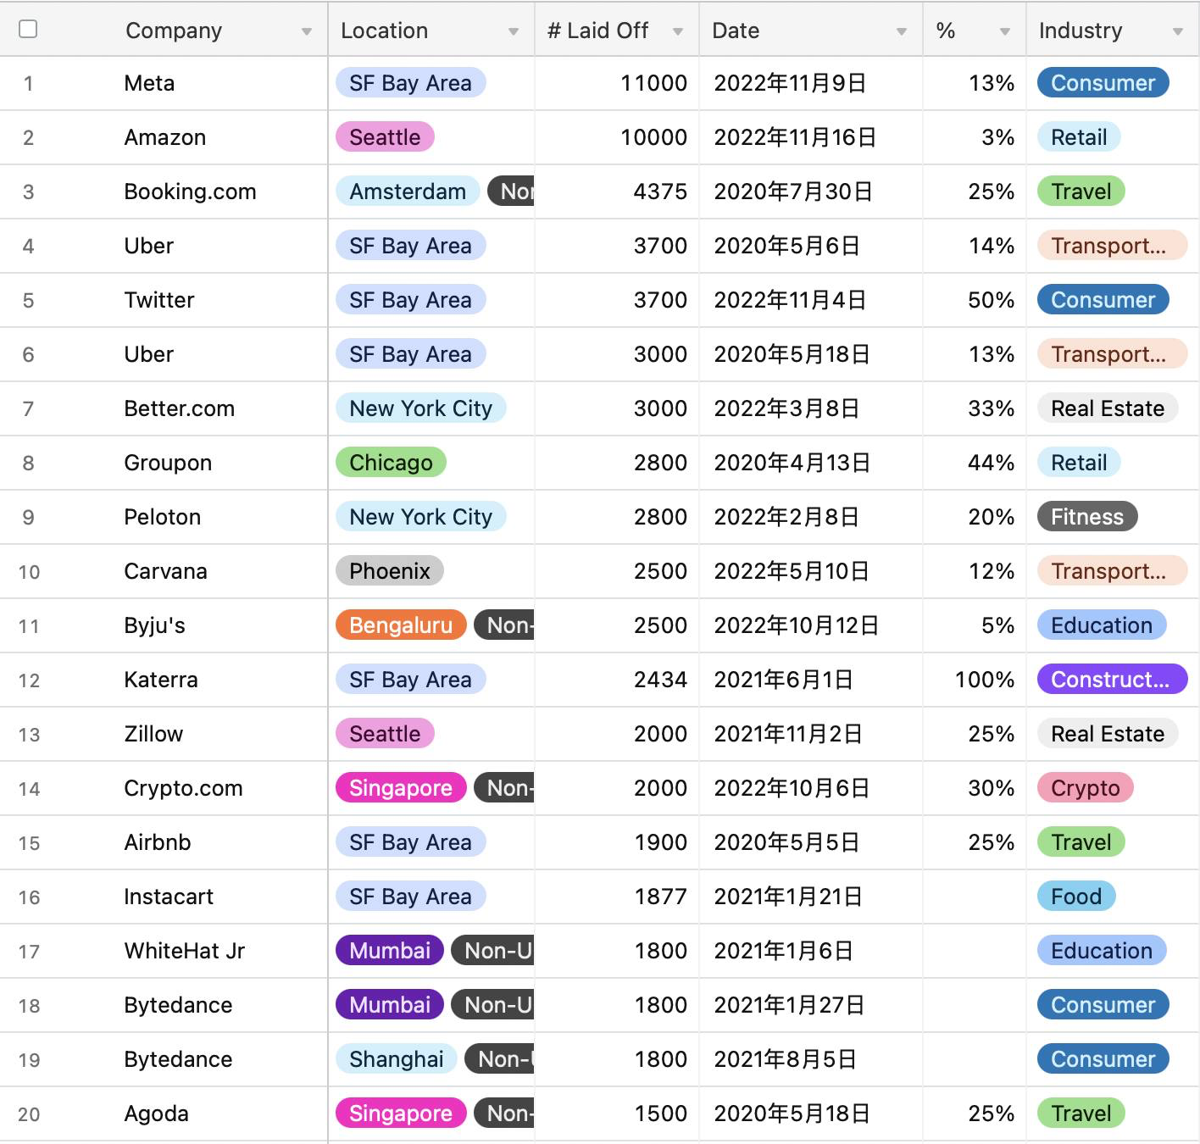
Task: Click the Crypto industry tag
Action: pyautogui.click(x=1085, y=788)
